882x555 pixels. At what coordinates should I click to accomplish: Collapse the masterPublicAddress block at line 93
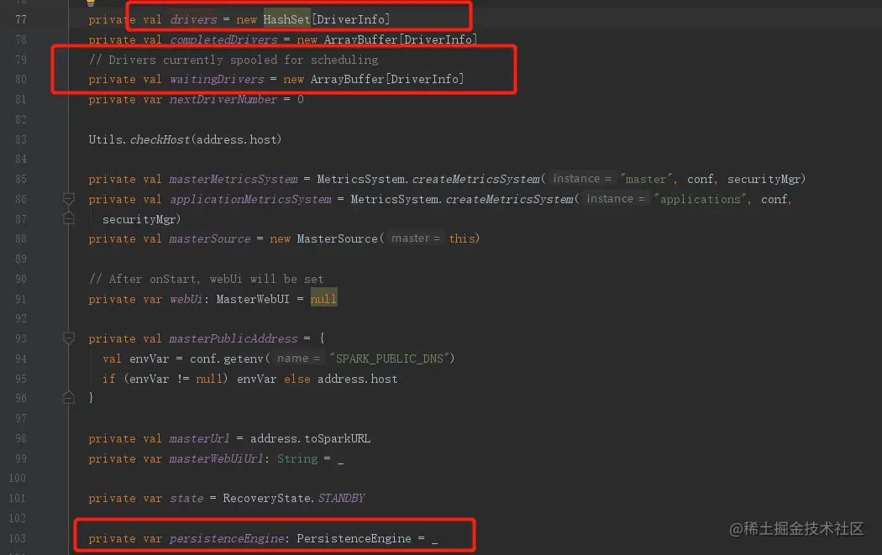pos(69,338)
